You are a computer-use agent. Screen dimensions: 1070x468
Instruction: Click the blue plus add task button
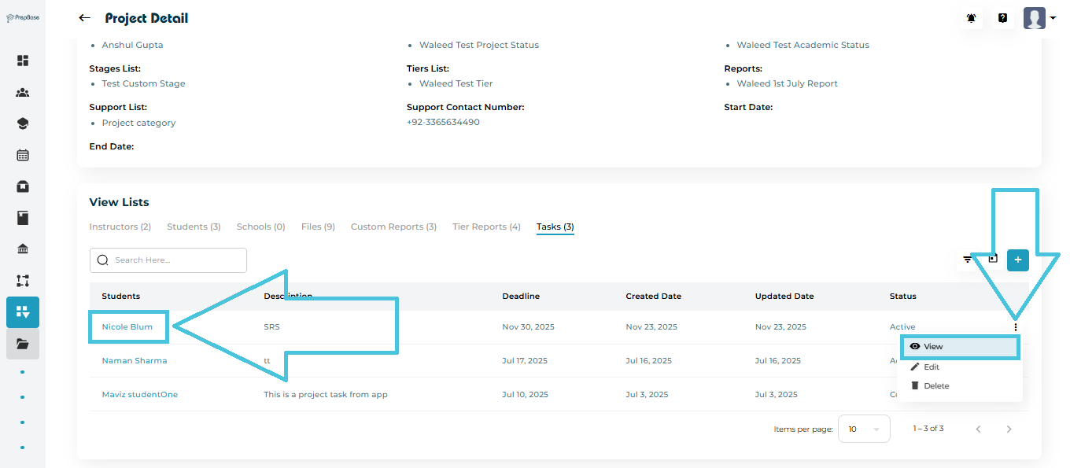(x=1017, y=260)
